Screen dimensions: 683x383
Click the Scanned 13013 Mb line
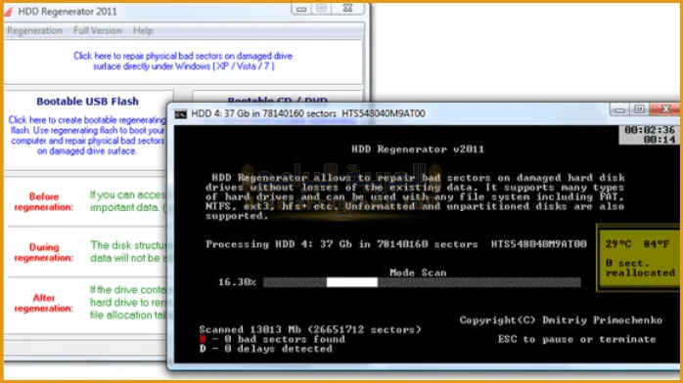(x=310, y=329)
